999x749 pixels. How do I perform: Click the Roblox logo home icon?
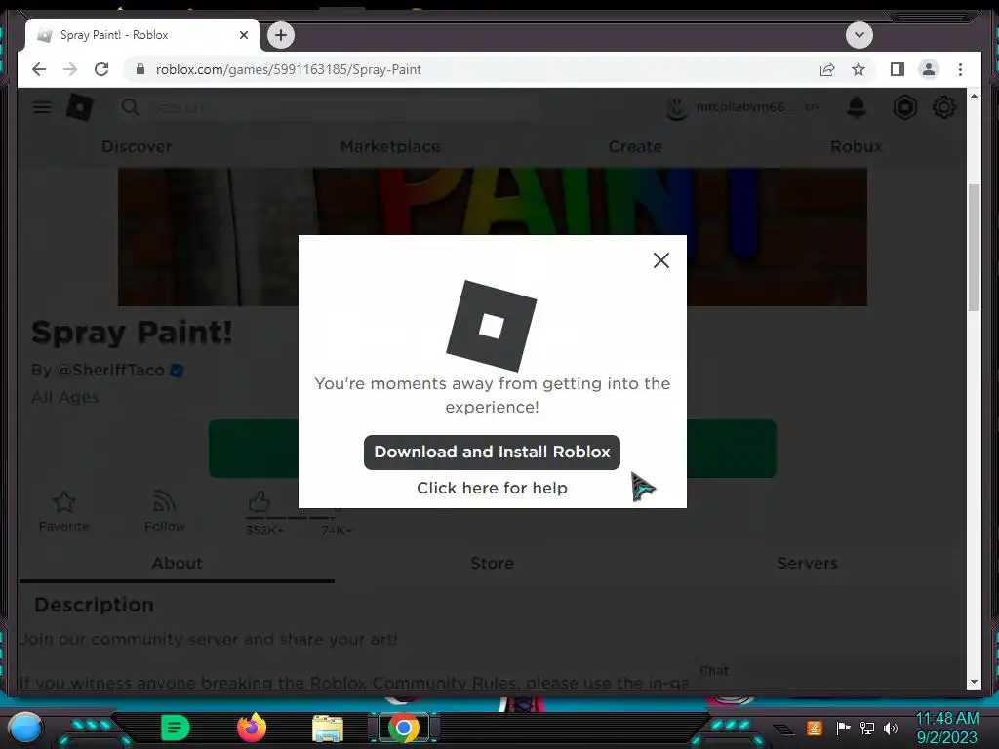pos(80,107)
